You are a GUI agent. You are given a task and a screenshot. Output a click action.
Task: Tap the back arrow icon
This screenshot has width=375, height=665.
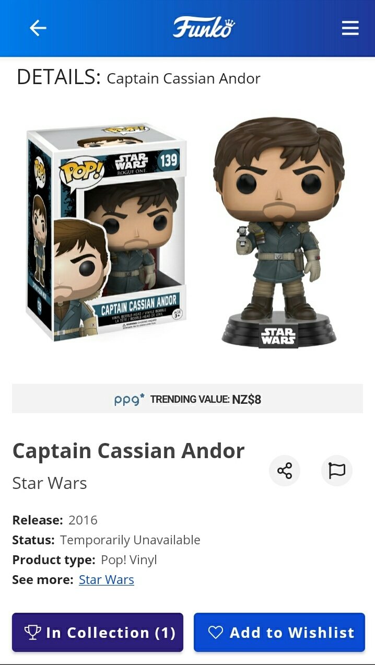pyautogui.click(x=38, y=28)
